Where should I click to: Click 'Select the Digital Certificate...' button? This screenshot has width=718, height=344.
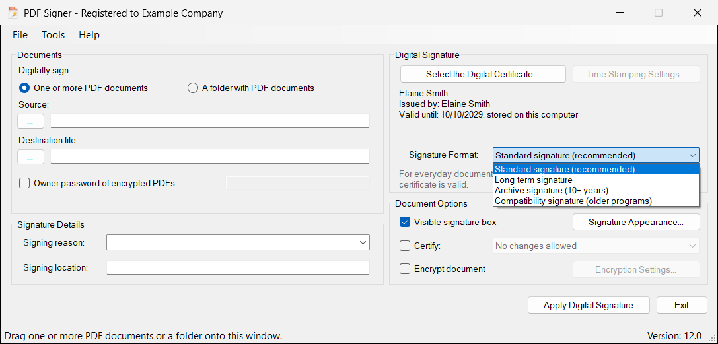(483, 74)
